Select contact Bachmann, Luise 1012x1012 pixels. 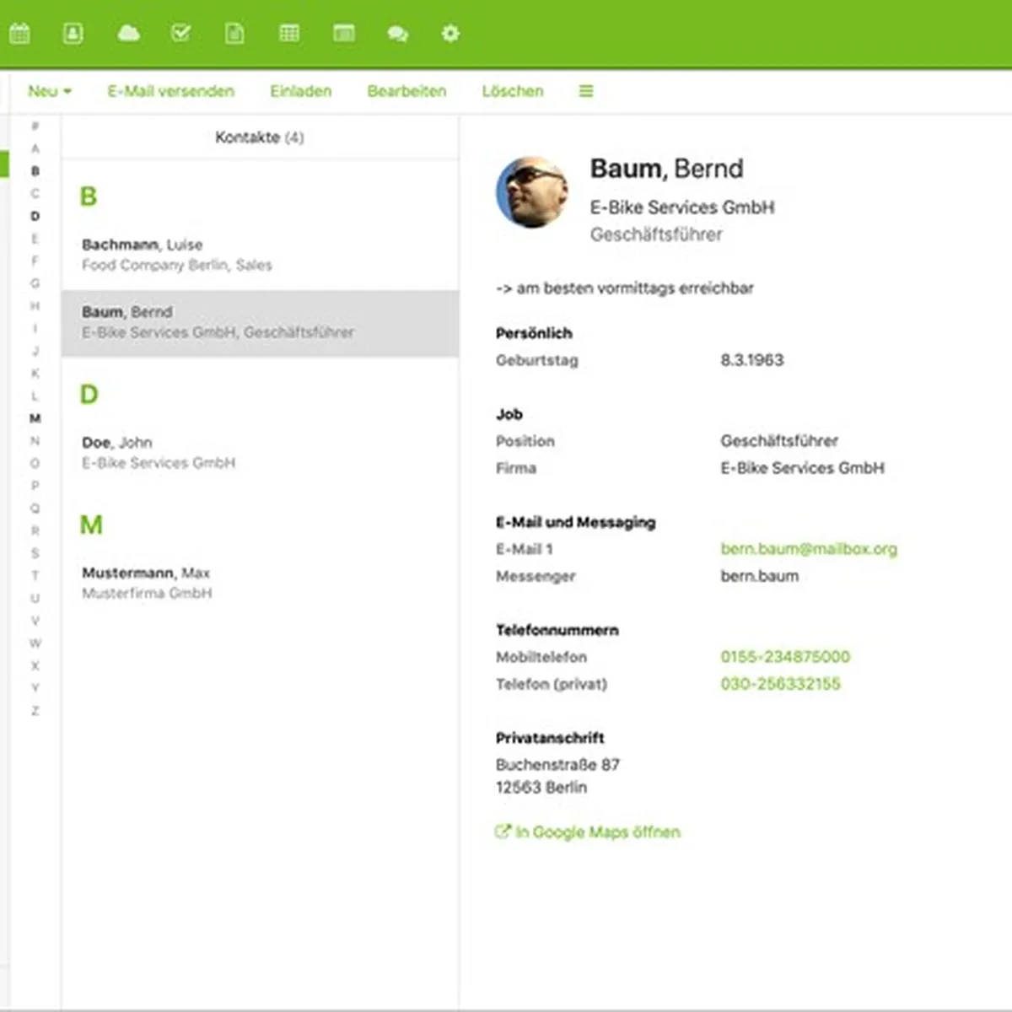pyautogui.click(x=260, y=255)
